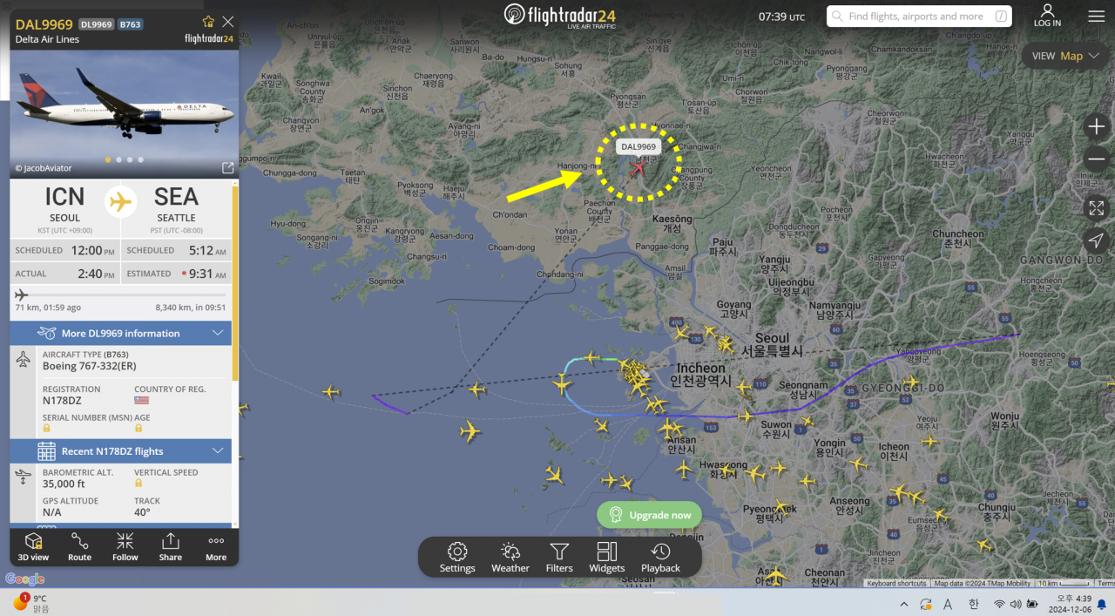The height and width of the screenshot is (616, 1115).
Task: Toggle the favorite star for DAL9969
Action: (208, 22)
